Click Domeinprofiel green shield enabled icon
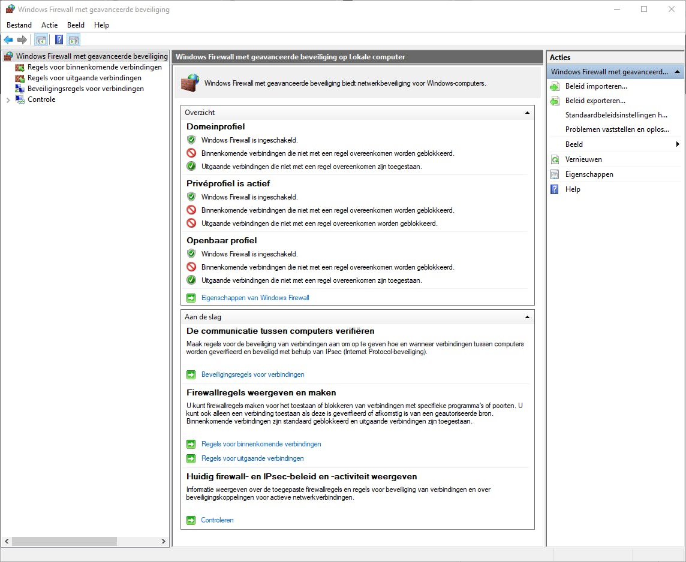Image resolution: width=686 pixels, height=562 pixels. point(191,140)
